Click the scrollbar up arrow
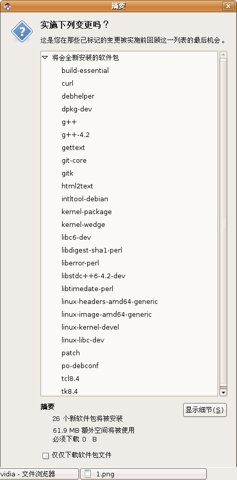237x480 pixels. 223,55
